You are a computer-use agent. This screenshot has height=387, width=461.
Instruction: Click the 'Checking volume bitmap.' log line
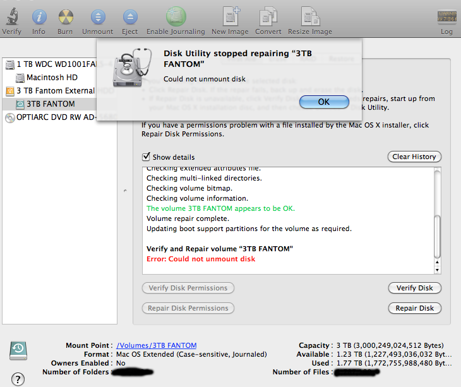(189, 188)
